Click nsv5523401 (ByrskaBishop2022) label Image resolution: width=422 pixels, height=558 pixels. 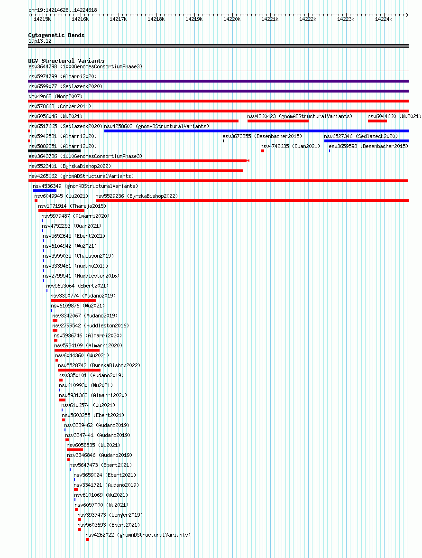pyautogui.click(x=70, y=166)
